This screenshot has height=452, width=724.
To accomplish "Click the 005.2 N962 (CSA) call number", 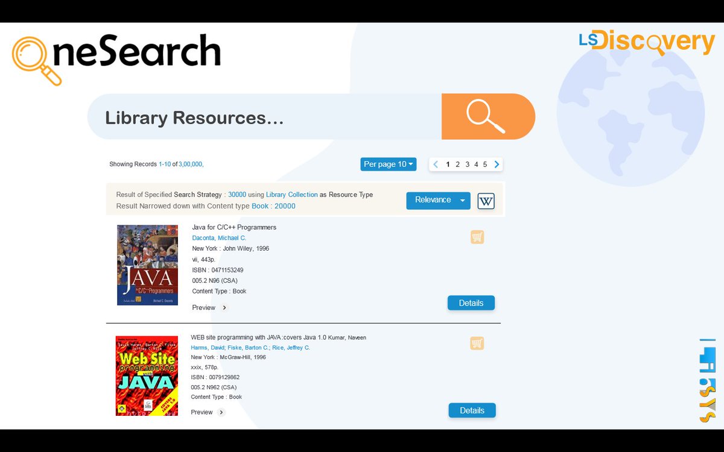I will 214,388.
